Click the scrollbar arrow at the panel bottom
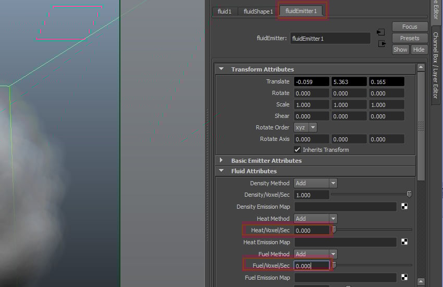Image resolution: width=443 pixels, height=287 pixels. [421, 282]
